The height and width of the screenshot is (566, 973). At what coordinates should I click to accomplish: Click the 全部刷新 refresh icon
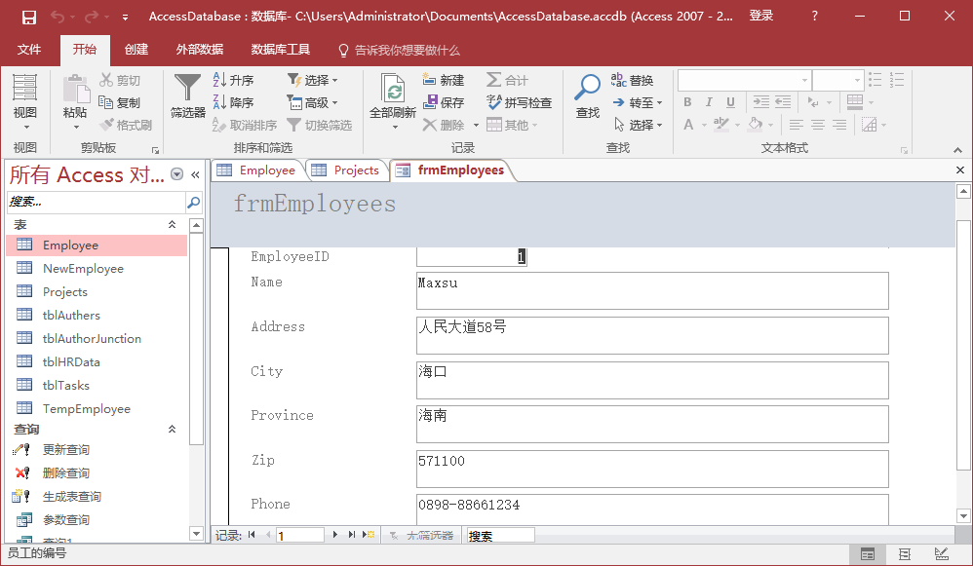(x=393, y=91)
